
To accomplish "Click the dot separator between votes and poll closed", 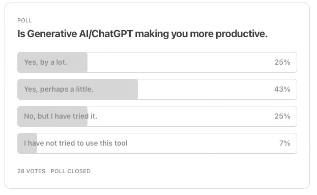I will click(48, 172).
